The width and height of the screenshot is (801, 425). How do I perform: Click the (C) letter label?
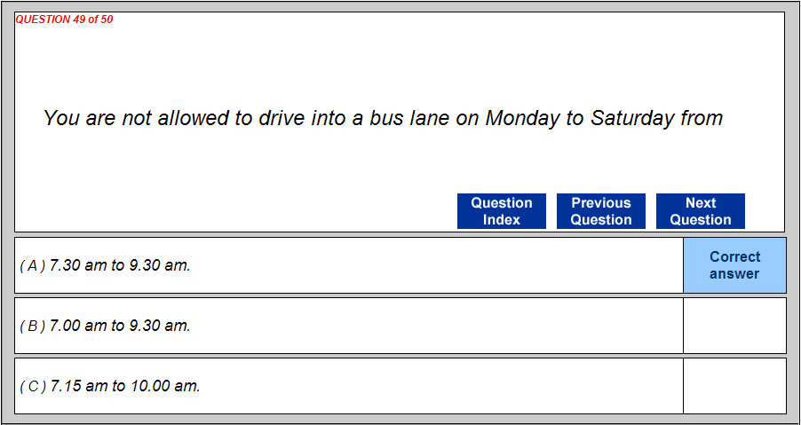click(x=33, y=386)
